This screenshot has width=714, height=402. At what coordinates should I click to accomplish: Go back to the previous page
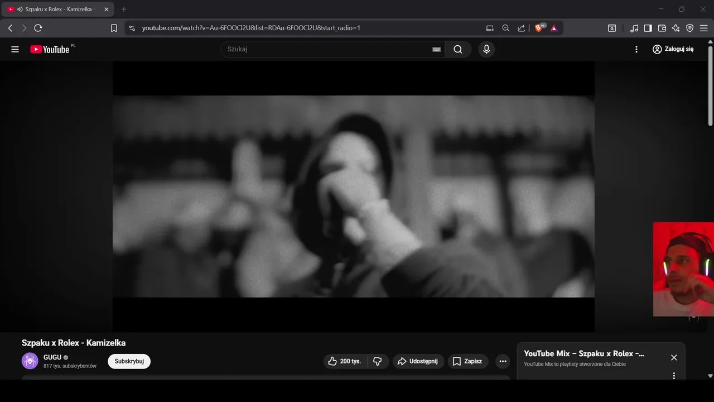10,28
